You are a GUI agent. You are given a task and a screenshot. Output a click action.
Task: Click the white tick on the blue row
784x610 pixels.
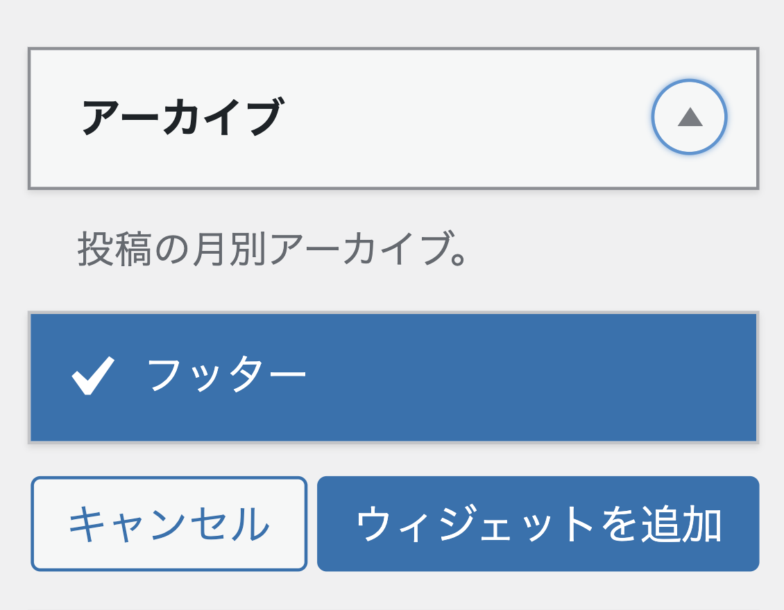click(x=92, y=377)
